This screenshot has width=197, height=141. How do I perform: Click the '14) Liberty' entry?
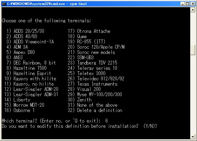[x=17, y=100]
